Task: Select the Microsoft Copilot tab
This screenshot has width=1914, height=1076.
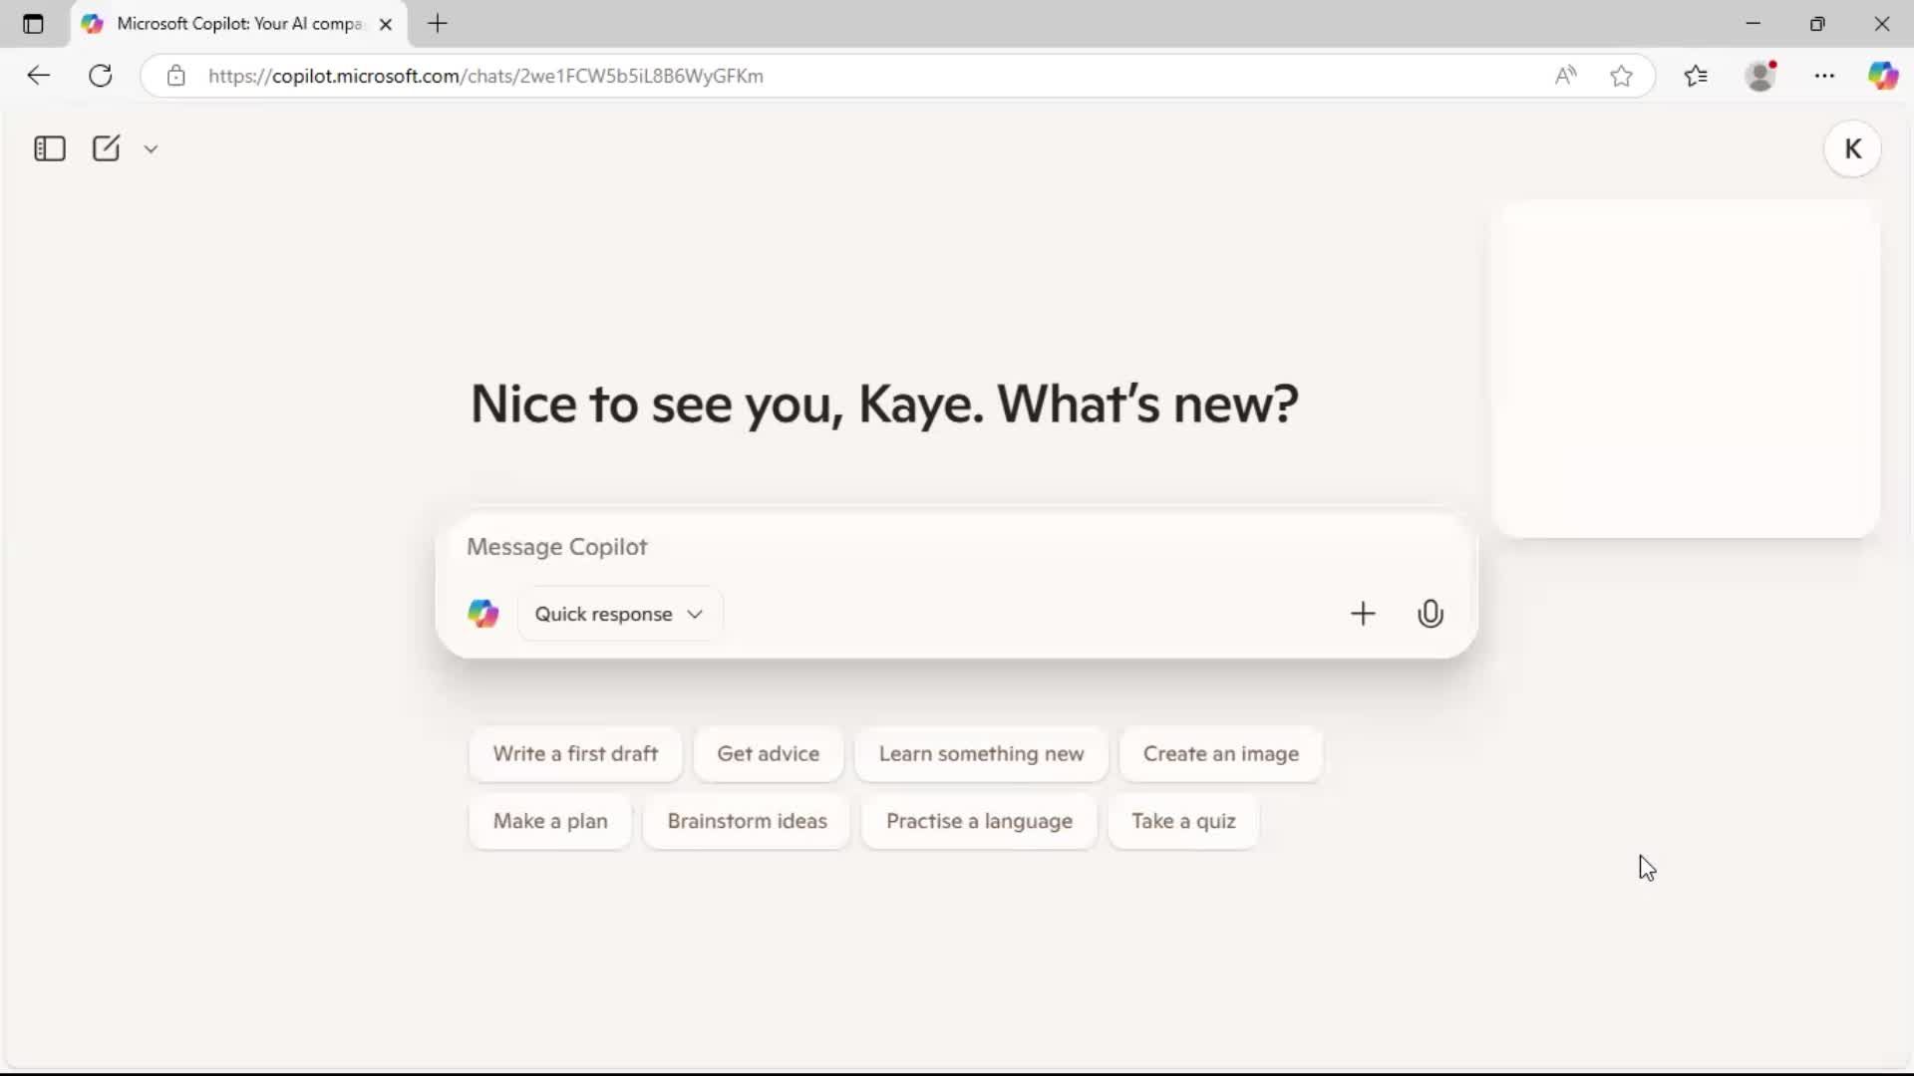Action: (x=239, y=24)
